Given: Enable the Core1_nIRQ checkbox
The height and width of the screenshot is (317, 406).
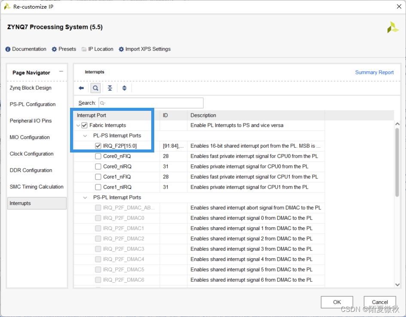Looking at the screenshot, I should tap(98, 187).
